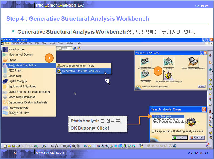Click the Drafting workbench icon

coord(169,62)
